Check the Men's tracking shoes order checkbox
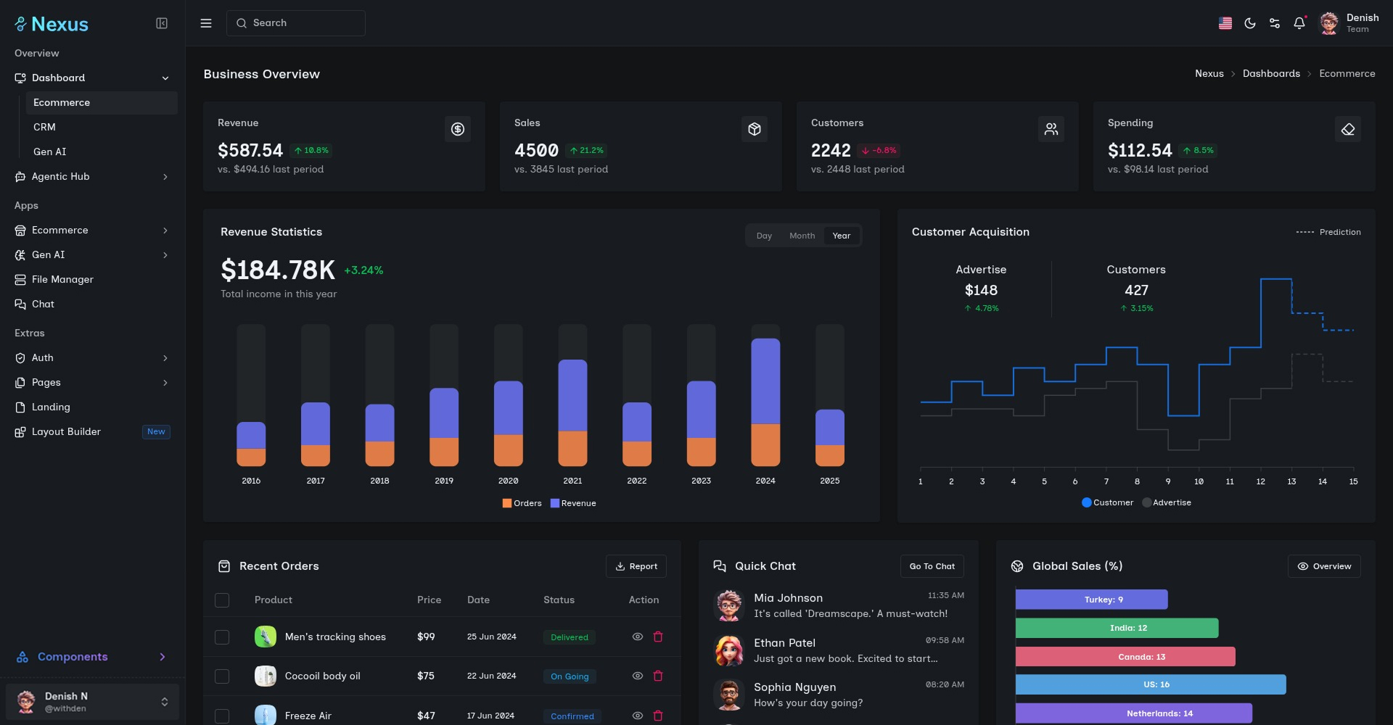This screenshot has width=1393, height=725. pyautogui.click(x=222, y=637)
